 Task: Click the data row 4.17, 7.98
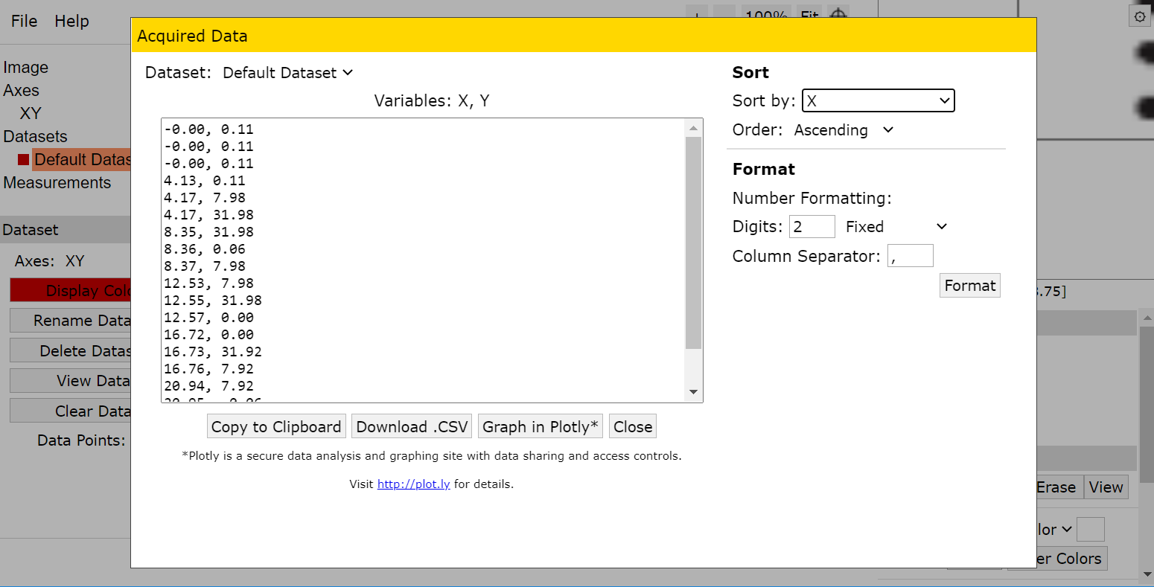click(x=205, y=197)
